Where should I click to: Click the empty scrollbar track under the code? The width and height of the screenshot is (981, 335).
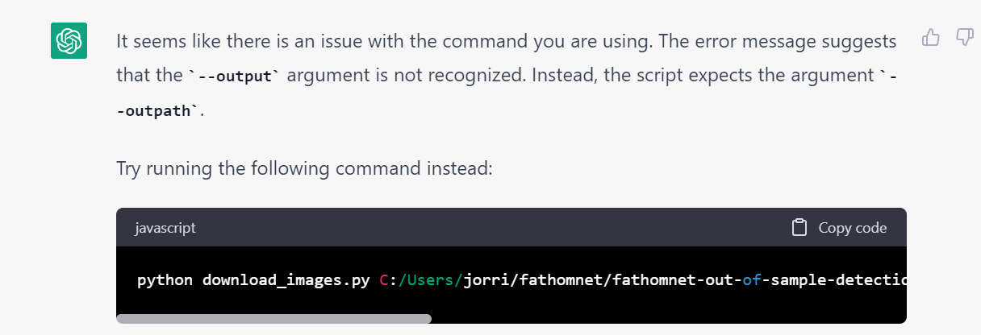click(669, 319)
